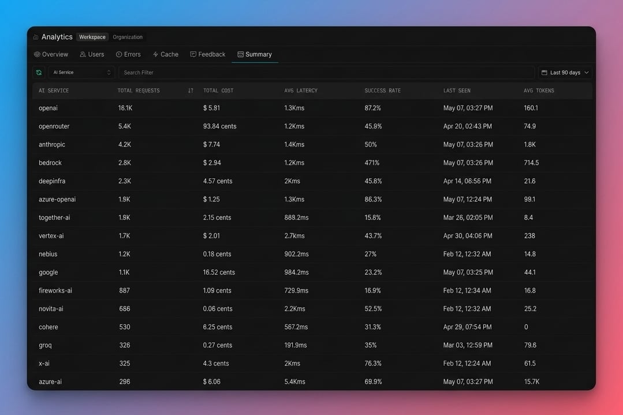Switch to the Overview tab
This screenshot has height=415, width=623.
coord(51,54)
